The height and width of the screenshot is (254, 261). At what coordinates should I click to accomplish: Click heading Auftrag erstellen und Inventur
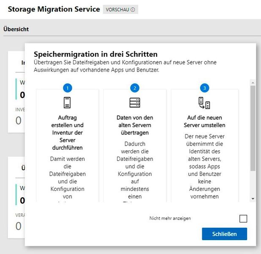point(67,133)
